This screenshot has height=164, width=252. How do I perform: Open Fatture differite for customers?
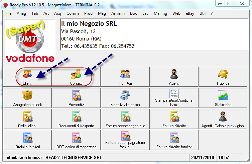(x=174, y=119)
